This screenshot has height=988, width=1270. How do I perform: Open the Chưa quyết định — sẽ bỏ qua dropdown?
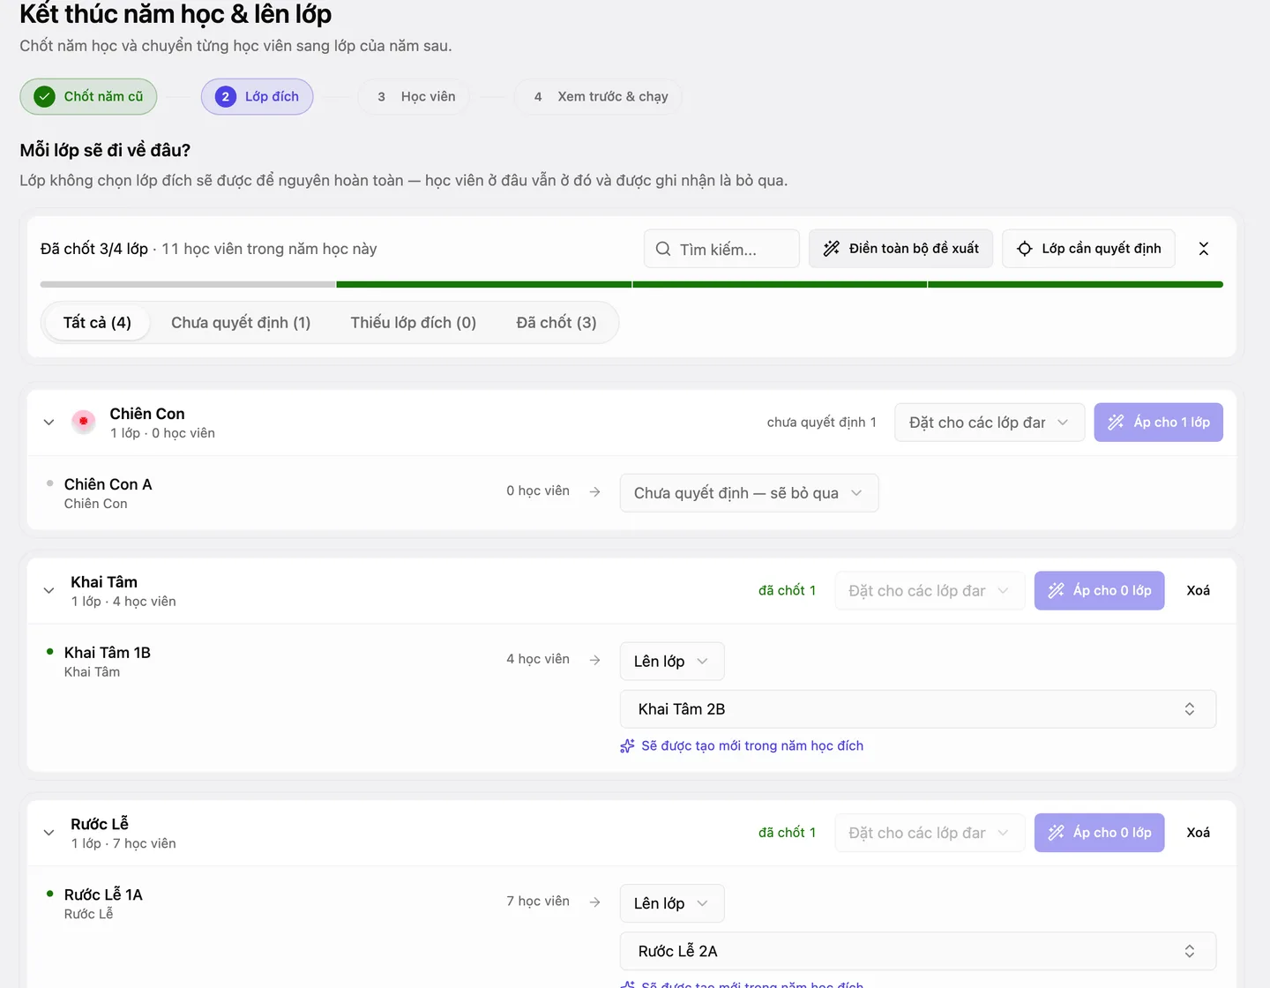pos(749,493)
